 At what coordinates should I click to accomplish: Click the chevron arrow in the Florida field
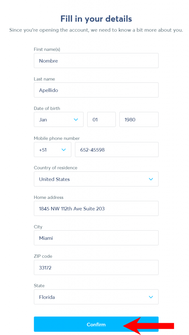[x=151, y=297]
